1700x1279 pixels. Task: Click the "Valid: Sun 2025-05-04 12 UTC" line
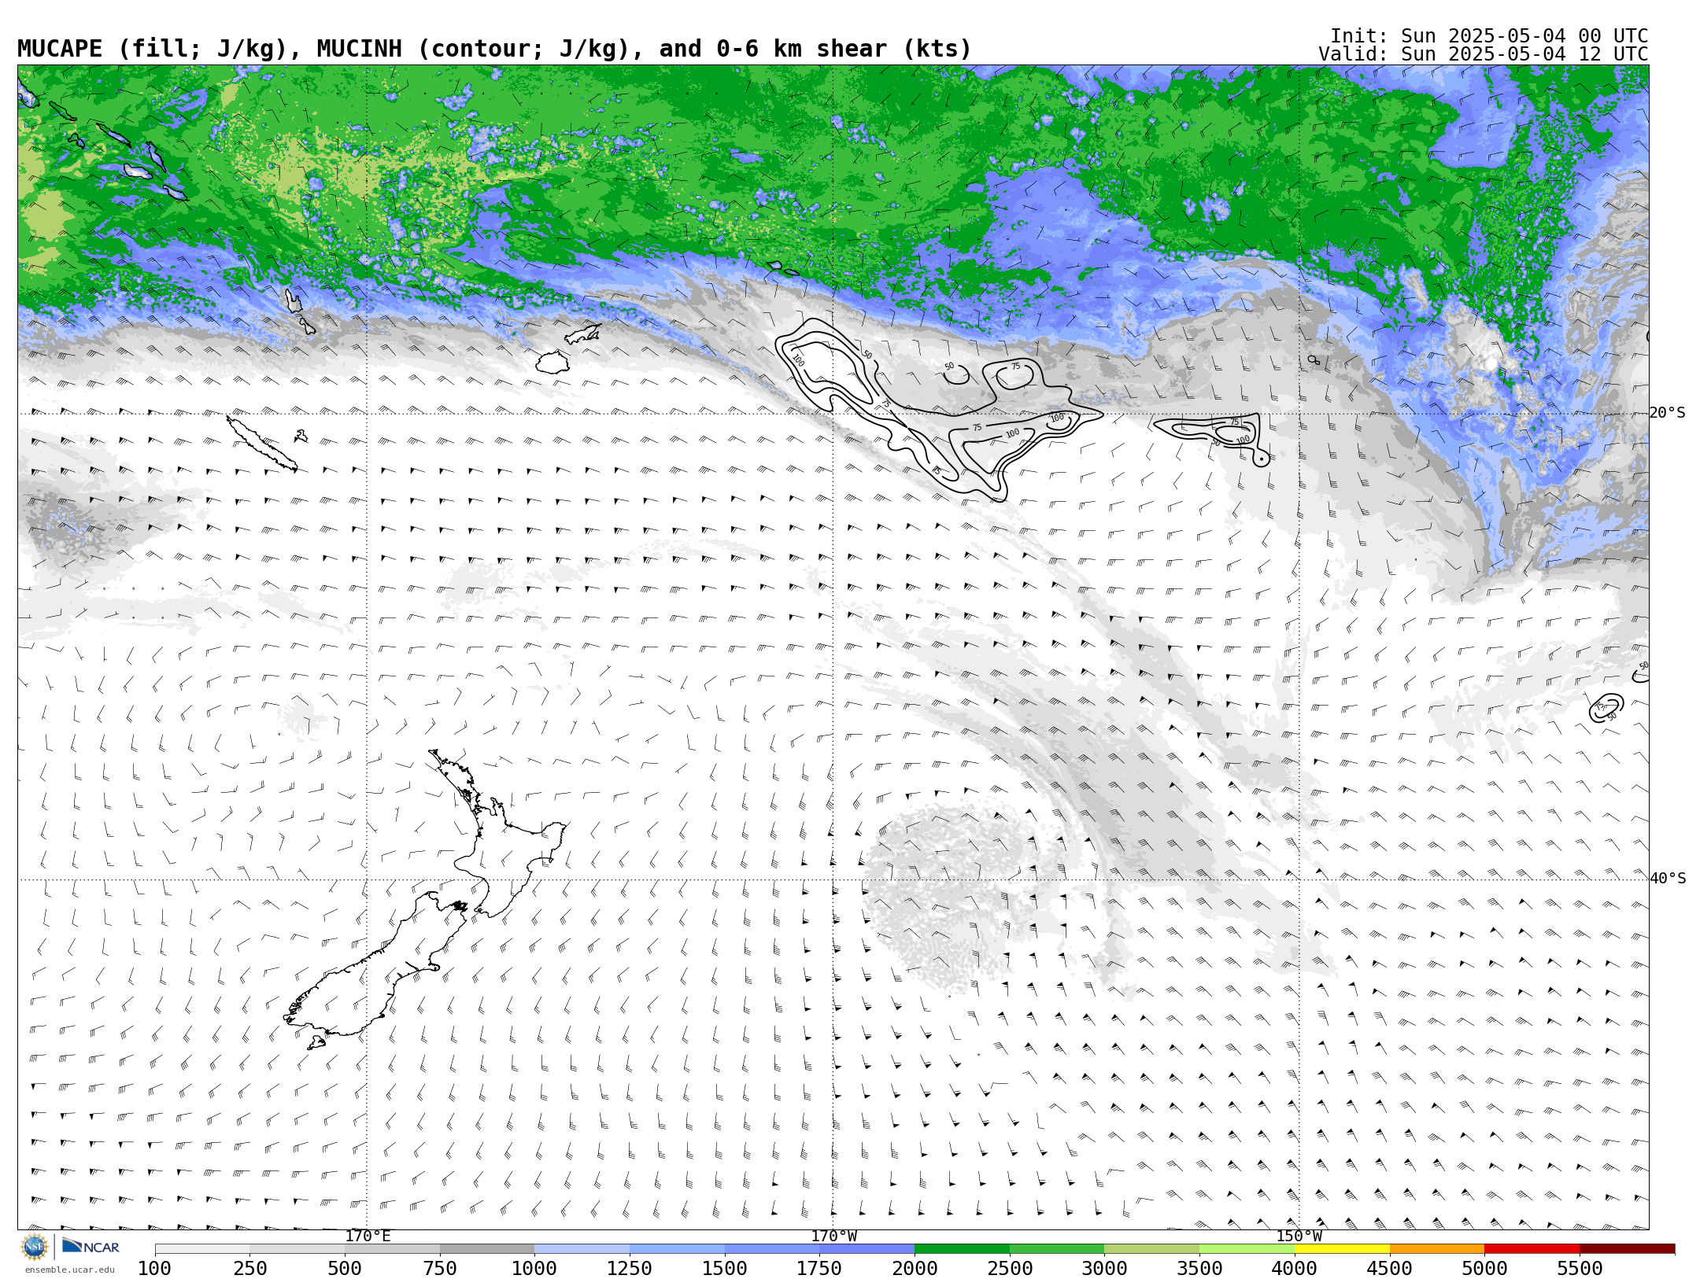click(1483, 54)
